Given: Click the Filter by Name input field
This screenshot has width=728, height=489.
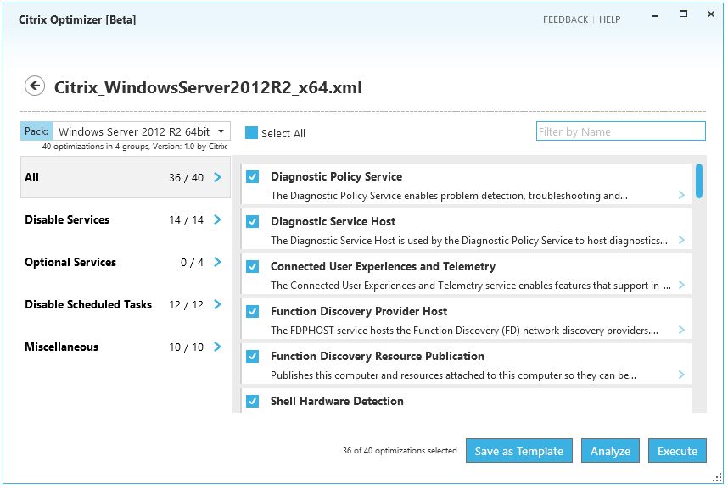Looking at the screenshot, I should pos(620,131).
